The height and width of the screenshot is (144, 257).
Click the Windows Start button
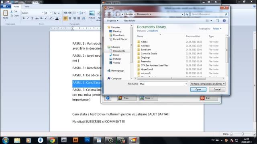(x=6, y=140)
